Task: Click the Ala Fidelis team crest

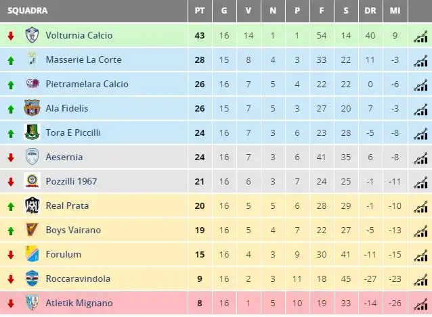Action: point(33,107)
